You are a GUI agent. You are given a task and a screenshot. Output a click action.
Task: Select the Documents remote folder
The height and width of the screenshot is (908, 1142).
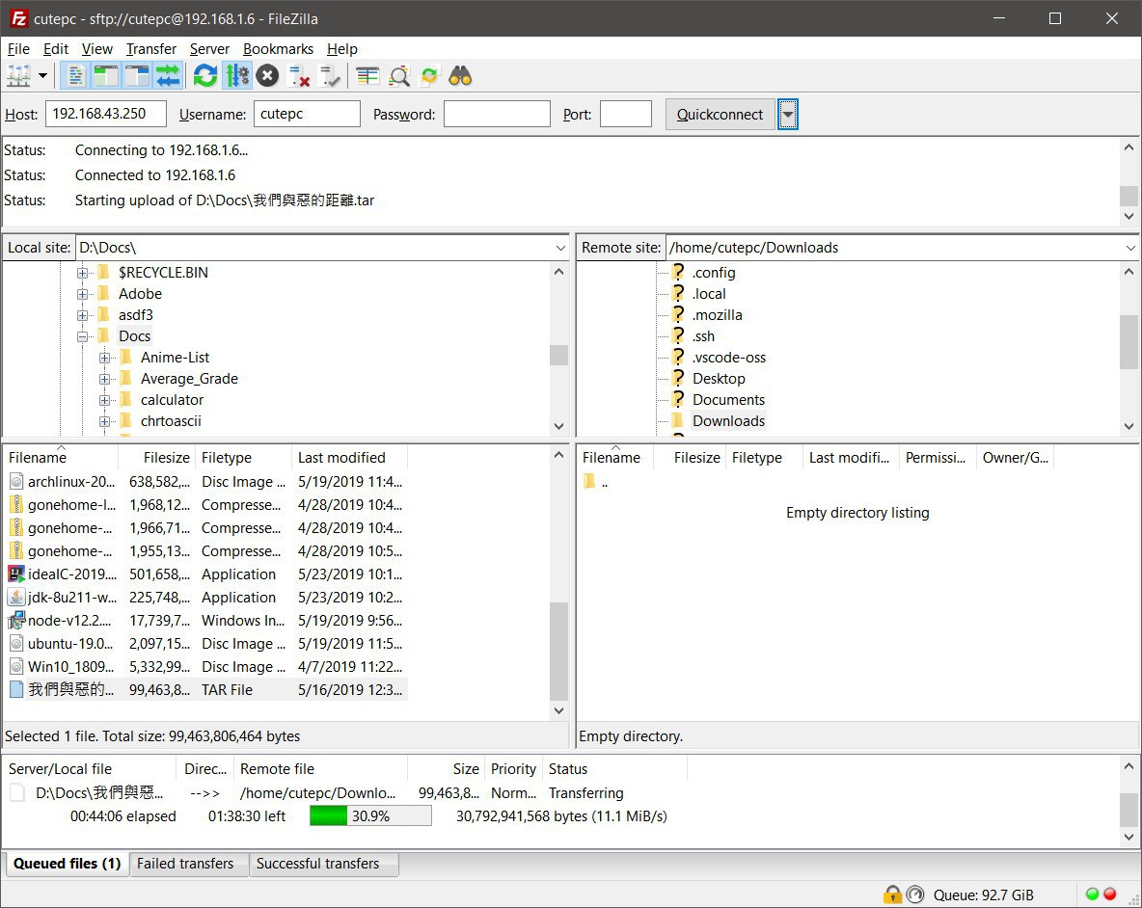(x=728, y=399)
